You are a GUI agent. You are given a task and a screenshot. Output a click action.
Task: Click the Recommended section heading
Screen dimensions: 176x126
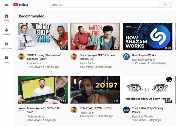click(x=31, y=16)
